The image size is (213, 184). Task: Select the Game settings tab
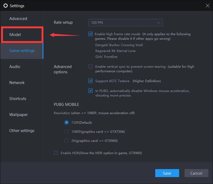(22, 51)
